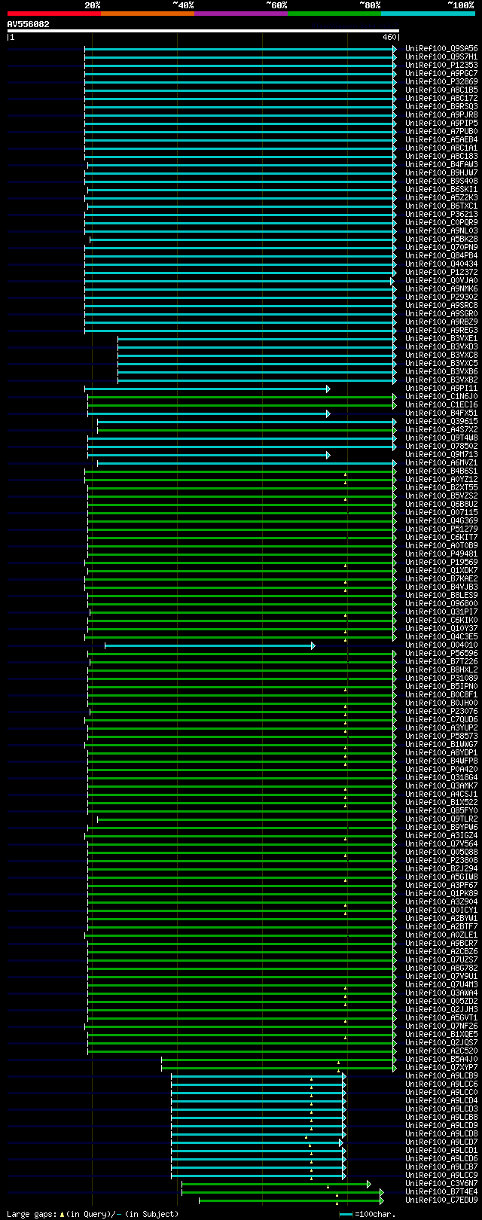This screenshot has height=1220, width=482.
Task: Select label UniRef100_Q9M713
Action: pyautogui.click(x=441, y=454)
